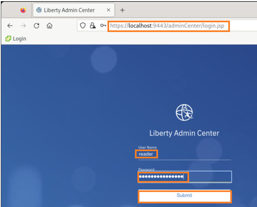Click the Firefox View icon in tab strip

click(x=23, y=10)
